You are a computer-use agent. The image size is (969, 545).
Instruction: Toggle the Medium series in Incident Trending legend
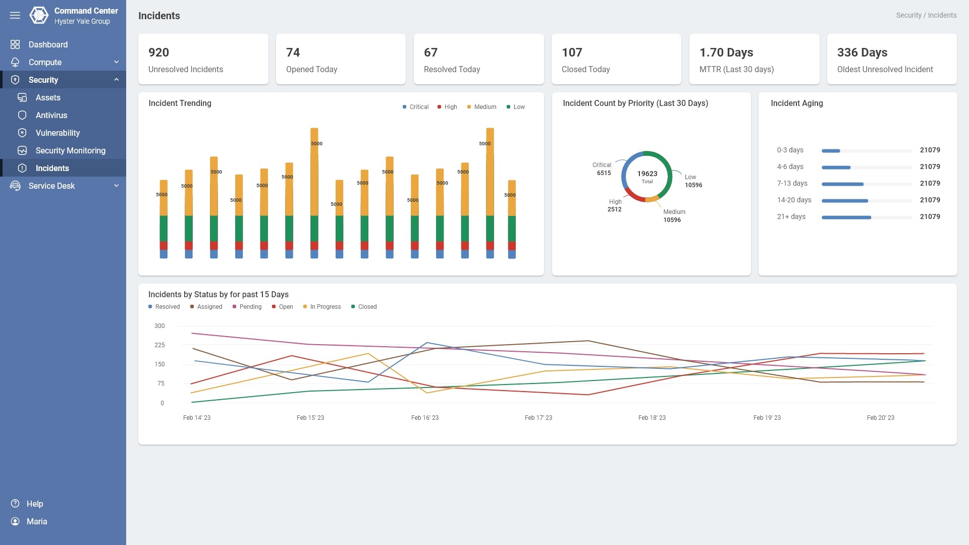481,107
